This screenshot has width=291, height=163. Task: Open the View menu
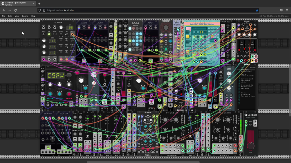[17, 16]
